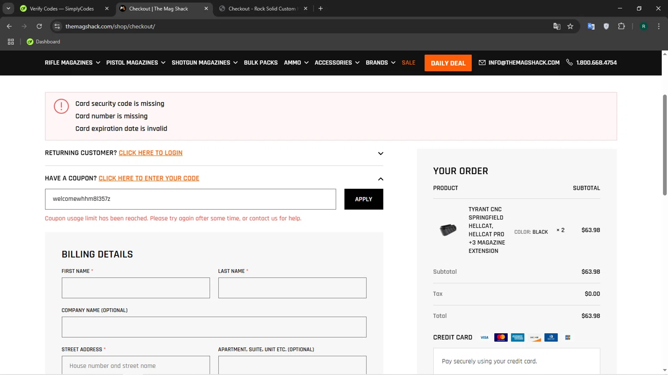Close the Rock Solid Custom tab
Screen dimensions: 668x375
click(x=305, y=8)
